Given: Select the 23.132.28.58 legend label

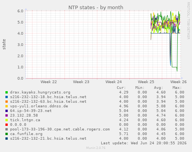Looking at the screenshot, I should (24, 115).
